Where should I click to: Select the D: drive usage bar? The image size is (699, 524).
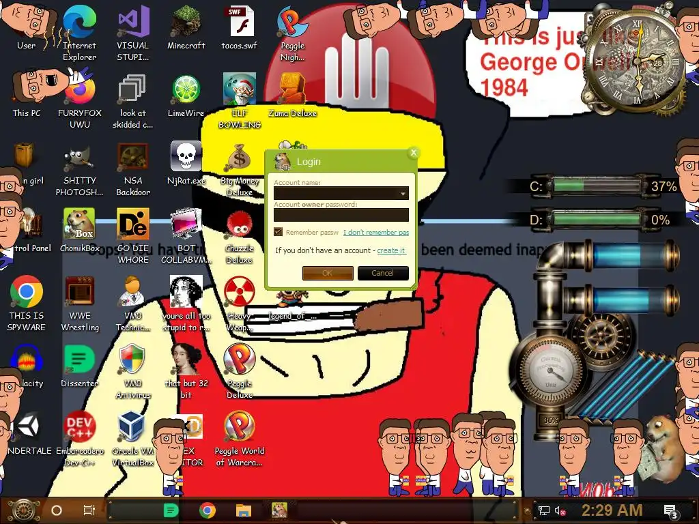(x=597, y=219)
